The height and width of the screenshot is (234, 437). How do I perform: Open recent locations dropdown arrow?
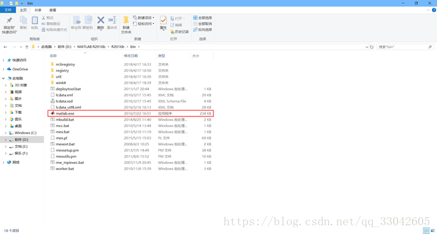click(21, 47)
